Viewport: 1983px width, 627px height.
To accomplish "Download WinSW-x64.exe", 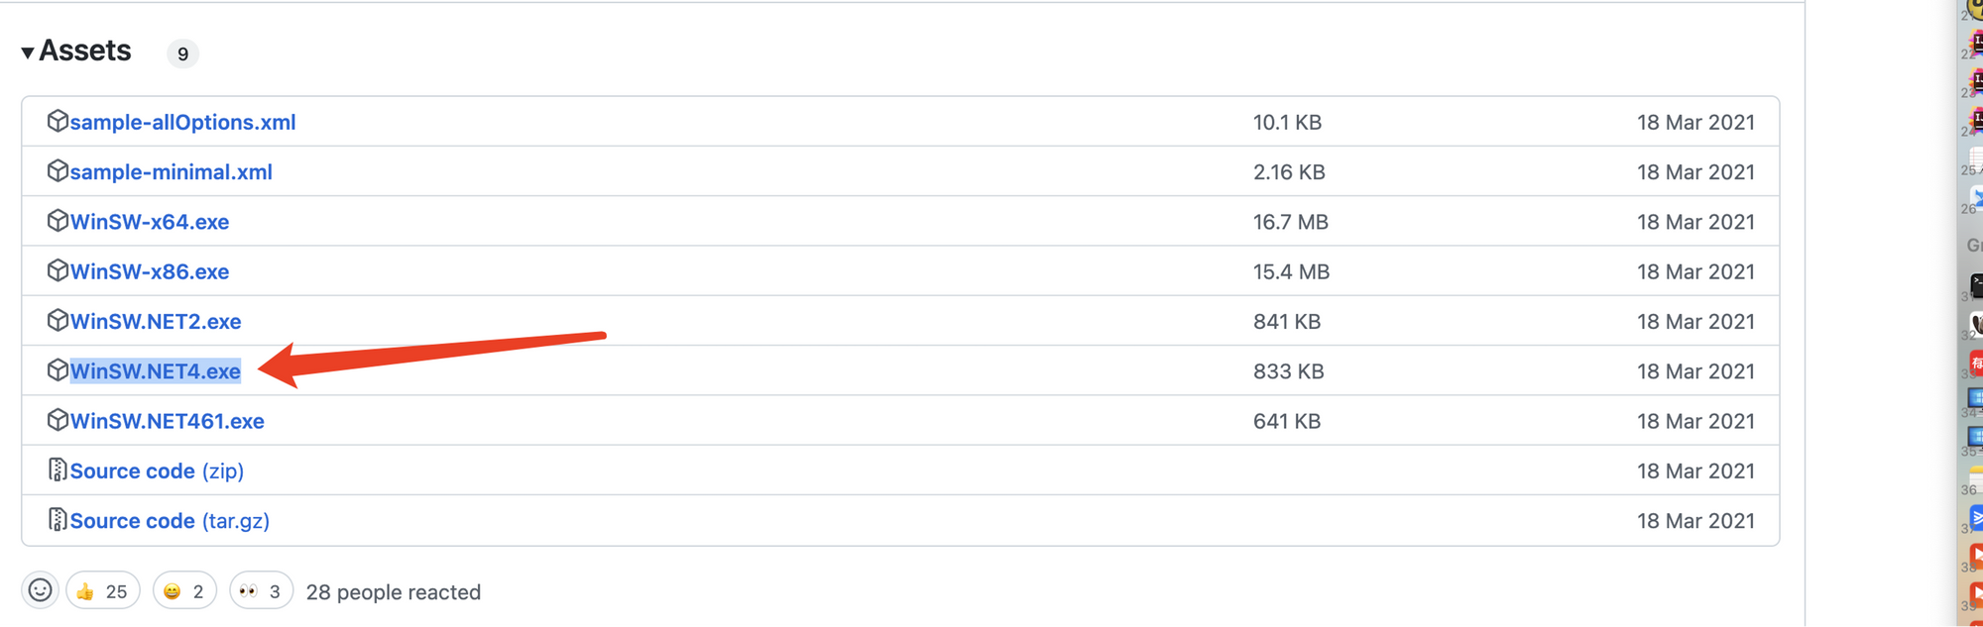I will 150,222.
